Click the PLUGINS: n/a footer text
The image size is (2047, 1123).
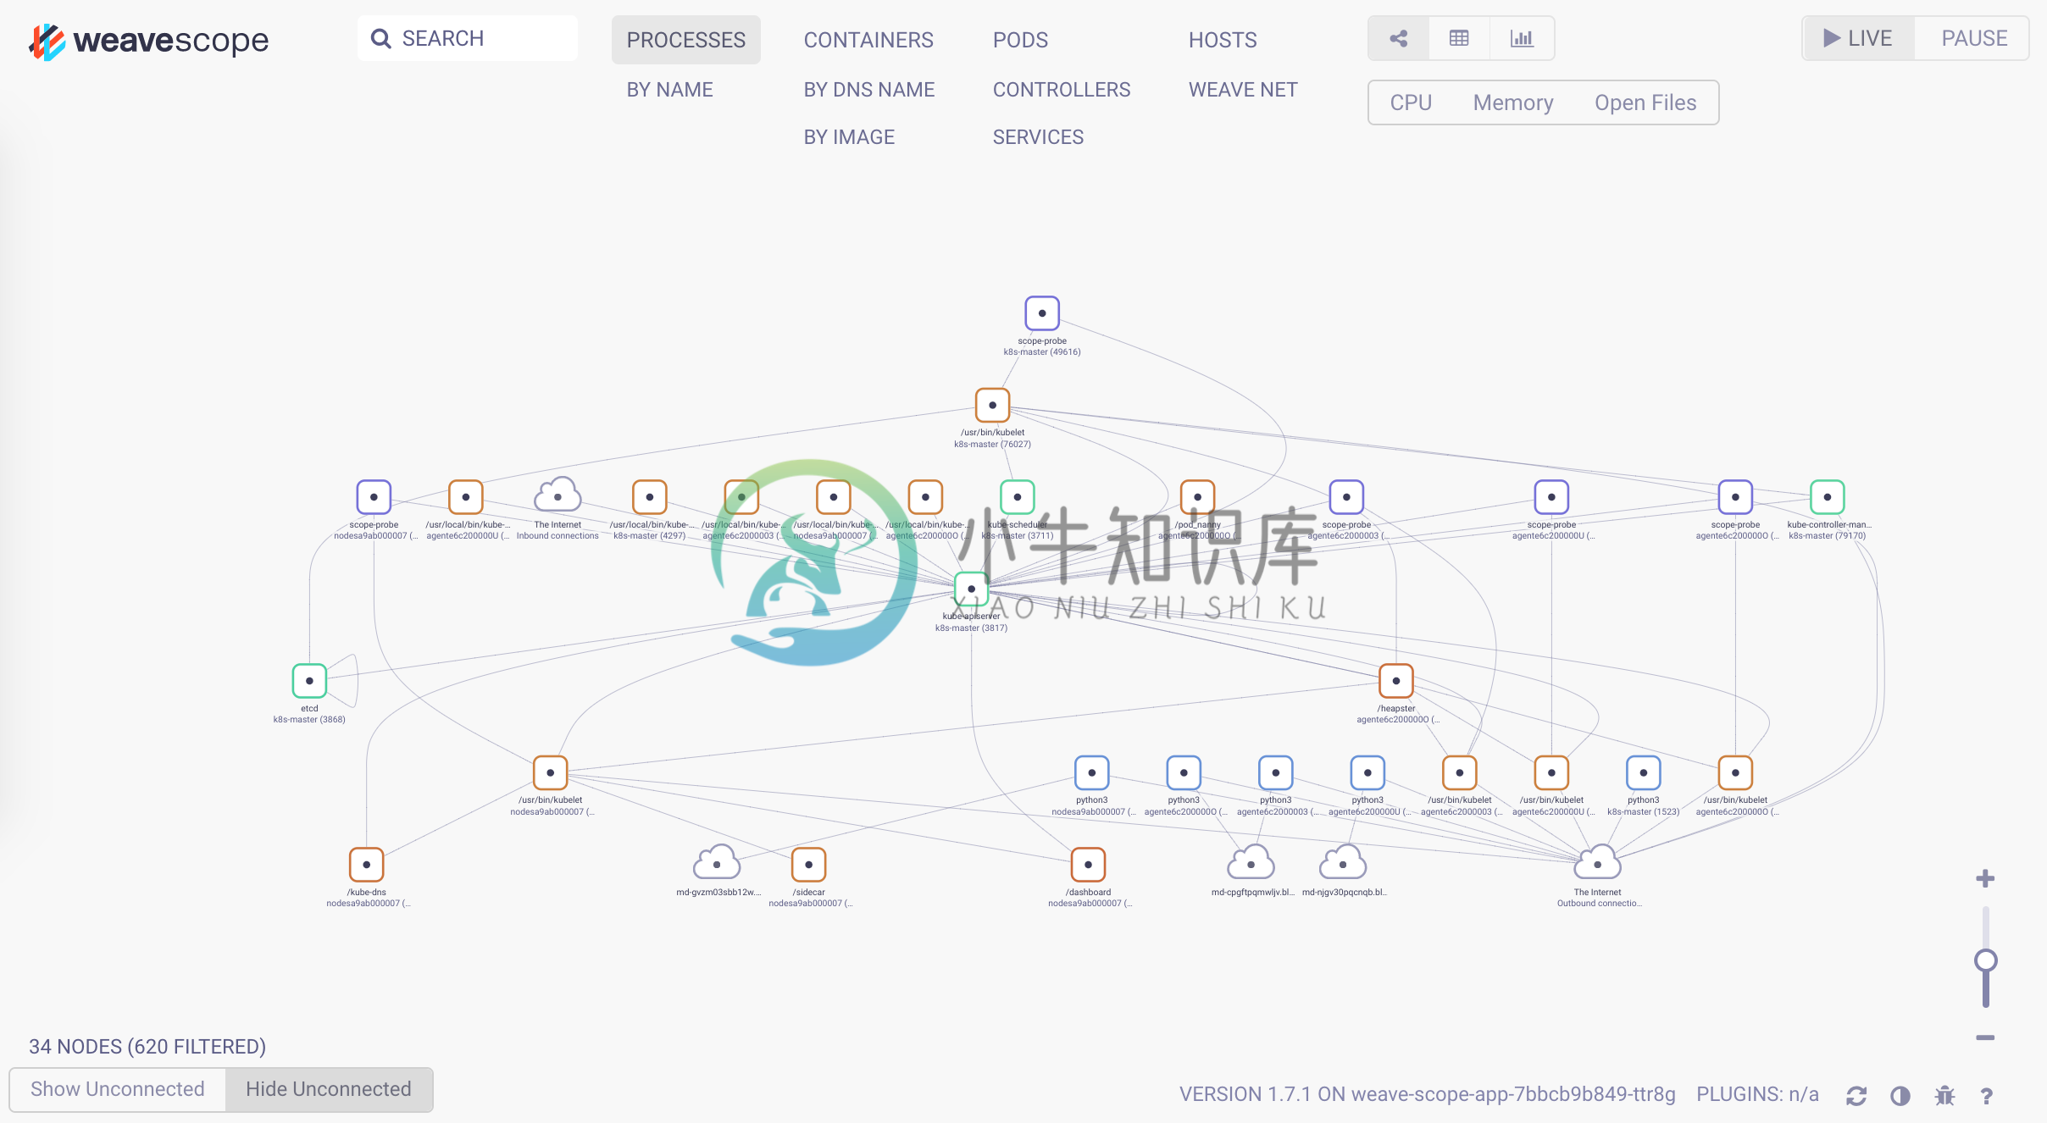click(1757, 1094)
